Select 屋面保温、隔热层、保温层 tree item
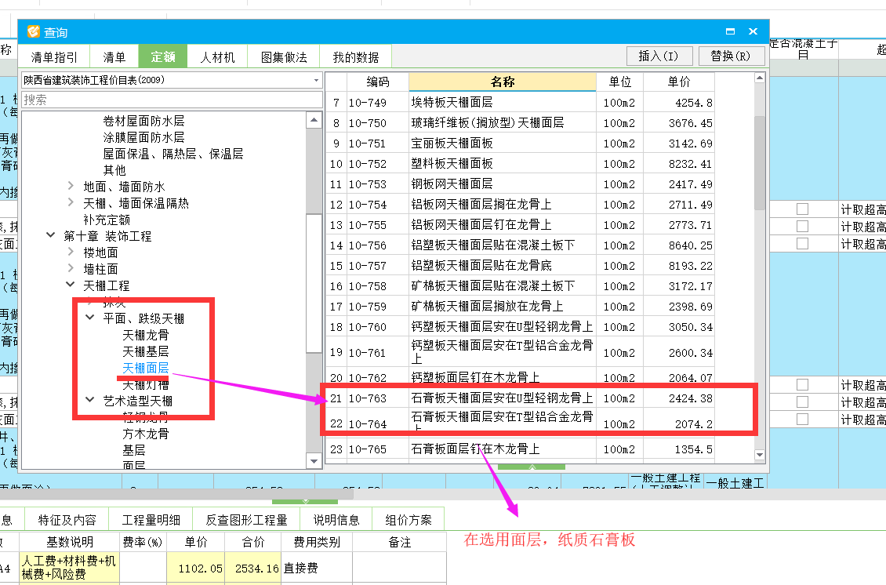 173,154
